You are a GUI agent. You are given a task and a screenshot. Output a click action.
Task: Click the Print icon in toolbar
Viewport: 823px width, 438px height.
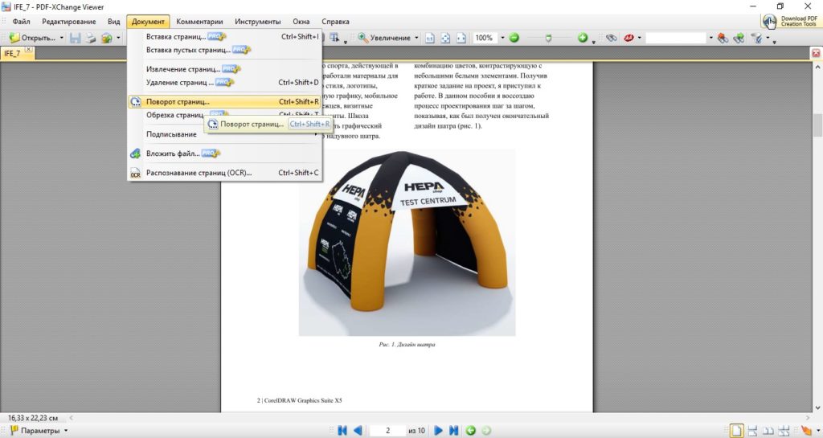pos(91,38)
